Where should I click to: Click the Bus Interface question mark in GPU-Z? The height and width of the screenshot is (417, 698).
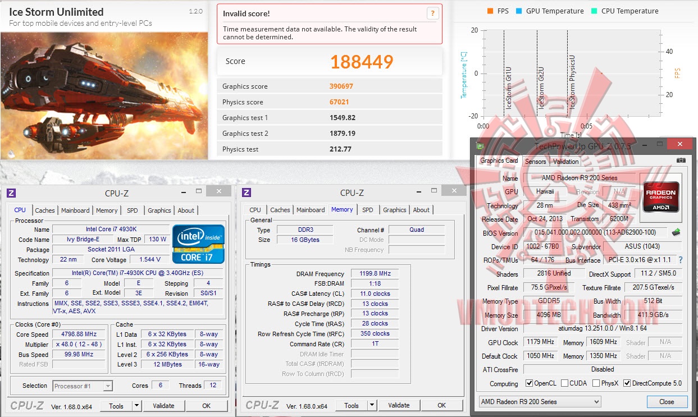pos(681,260)
